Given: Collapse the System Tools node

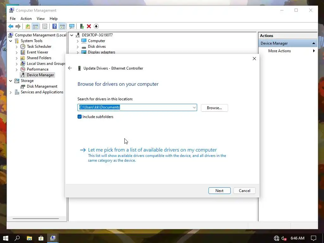Looking at the screenshot, I should [x=10, y=41].
